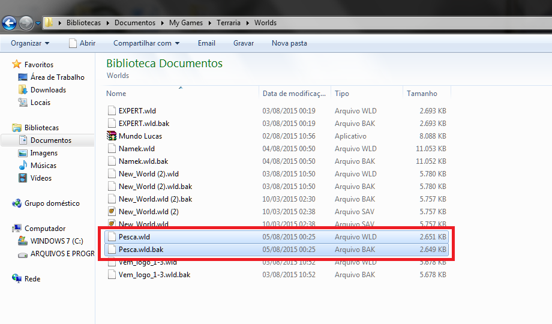Navigate to Terraria in the address bar
552x324 pixels.
(229, 23)
